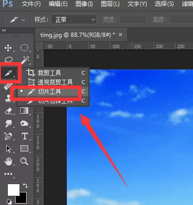
Task: Select the Path Selection arrow tool
Action: (8, 149)
